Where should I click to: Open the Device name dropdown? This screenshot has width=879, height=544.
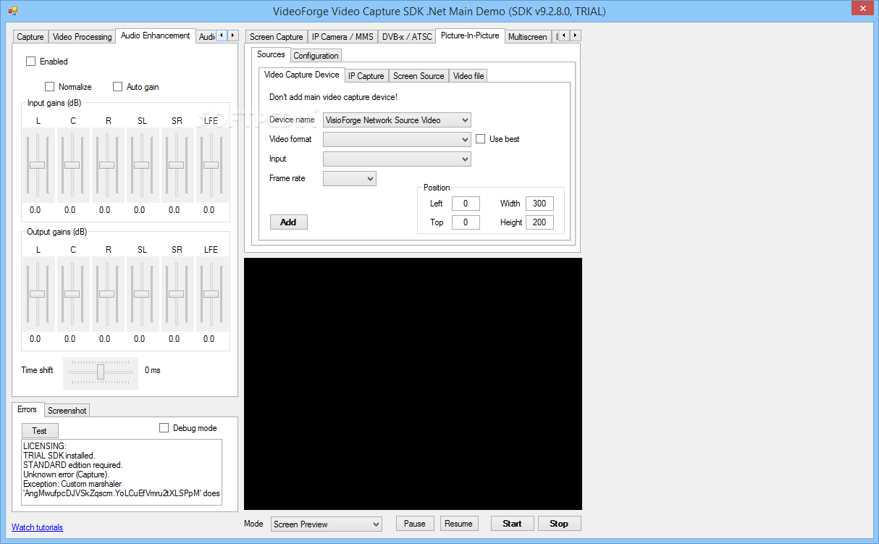397,120
